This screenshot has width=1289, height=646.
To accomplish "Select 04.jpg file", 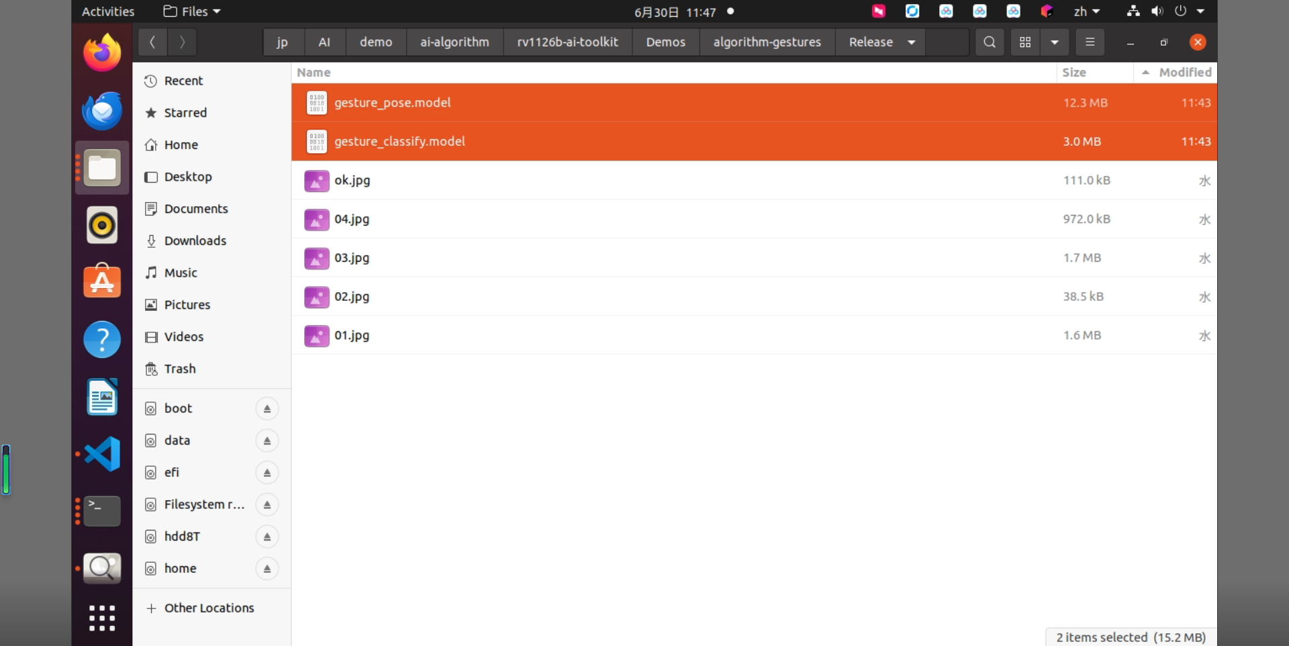I will coord(754,220).
